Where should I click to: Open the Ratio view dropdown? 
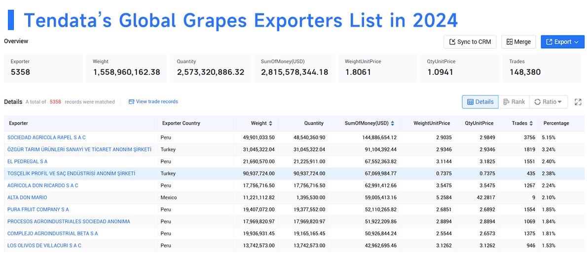pos(548,101)
